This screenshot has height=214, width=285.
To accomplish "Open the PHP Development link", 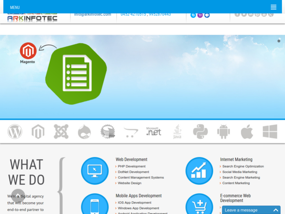I will (131, 166).
